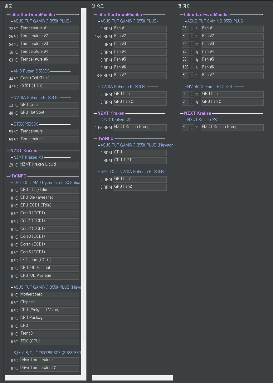
Task: Click the CPU CCD1 (Tdie) name field
Action: click(49, 206)
